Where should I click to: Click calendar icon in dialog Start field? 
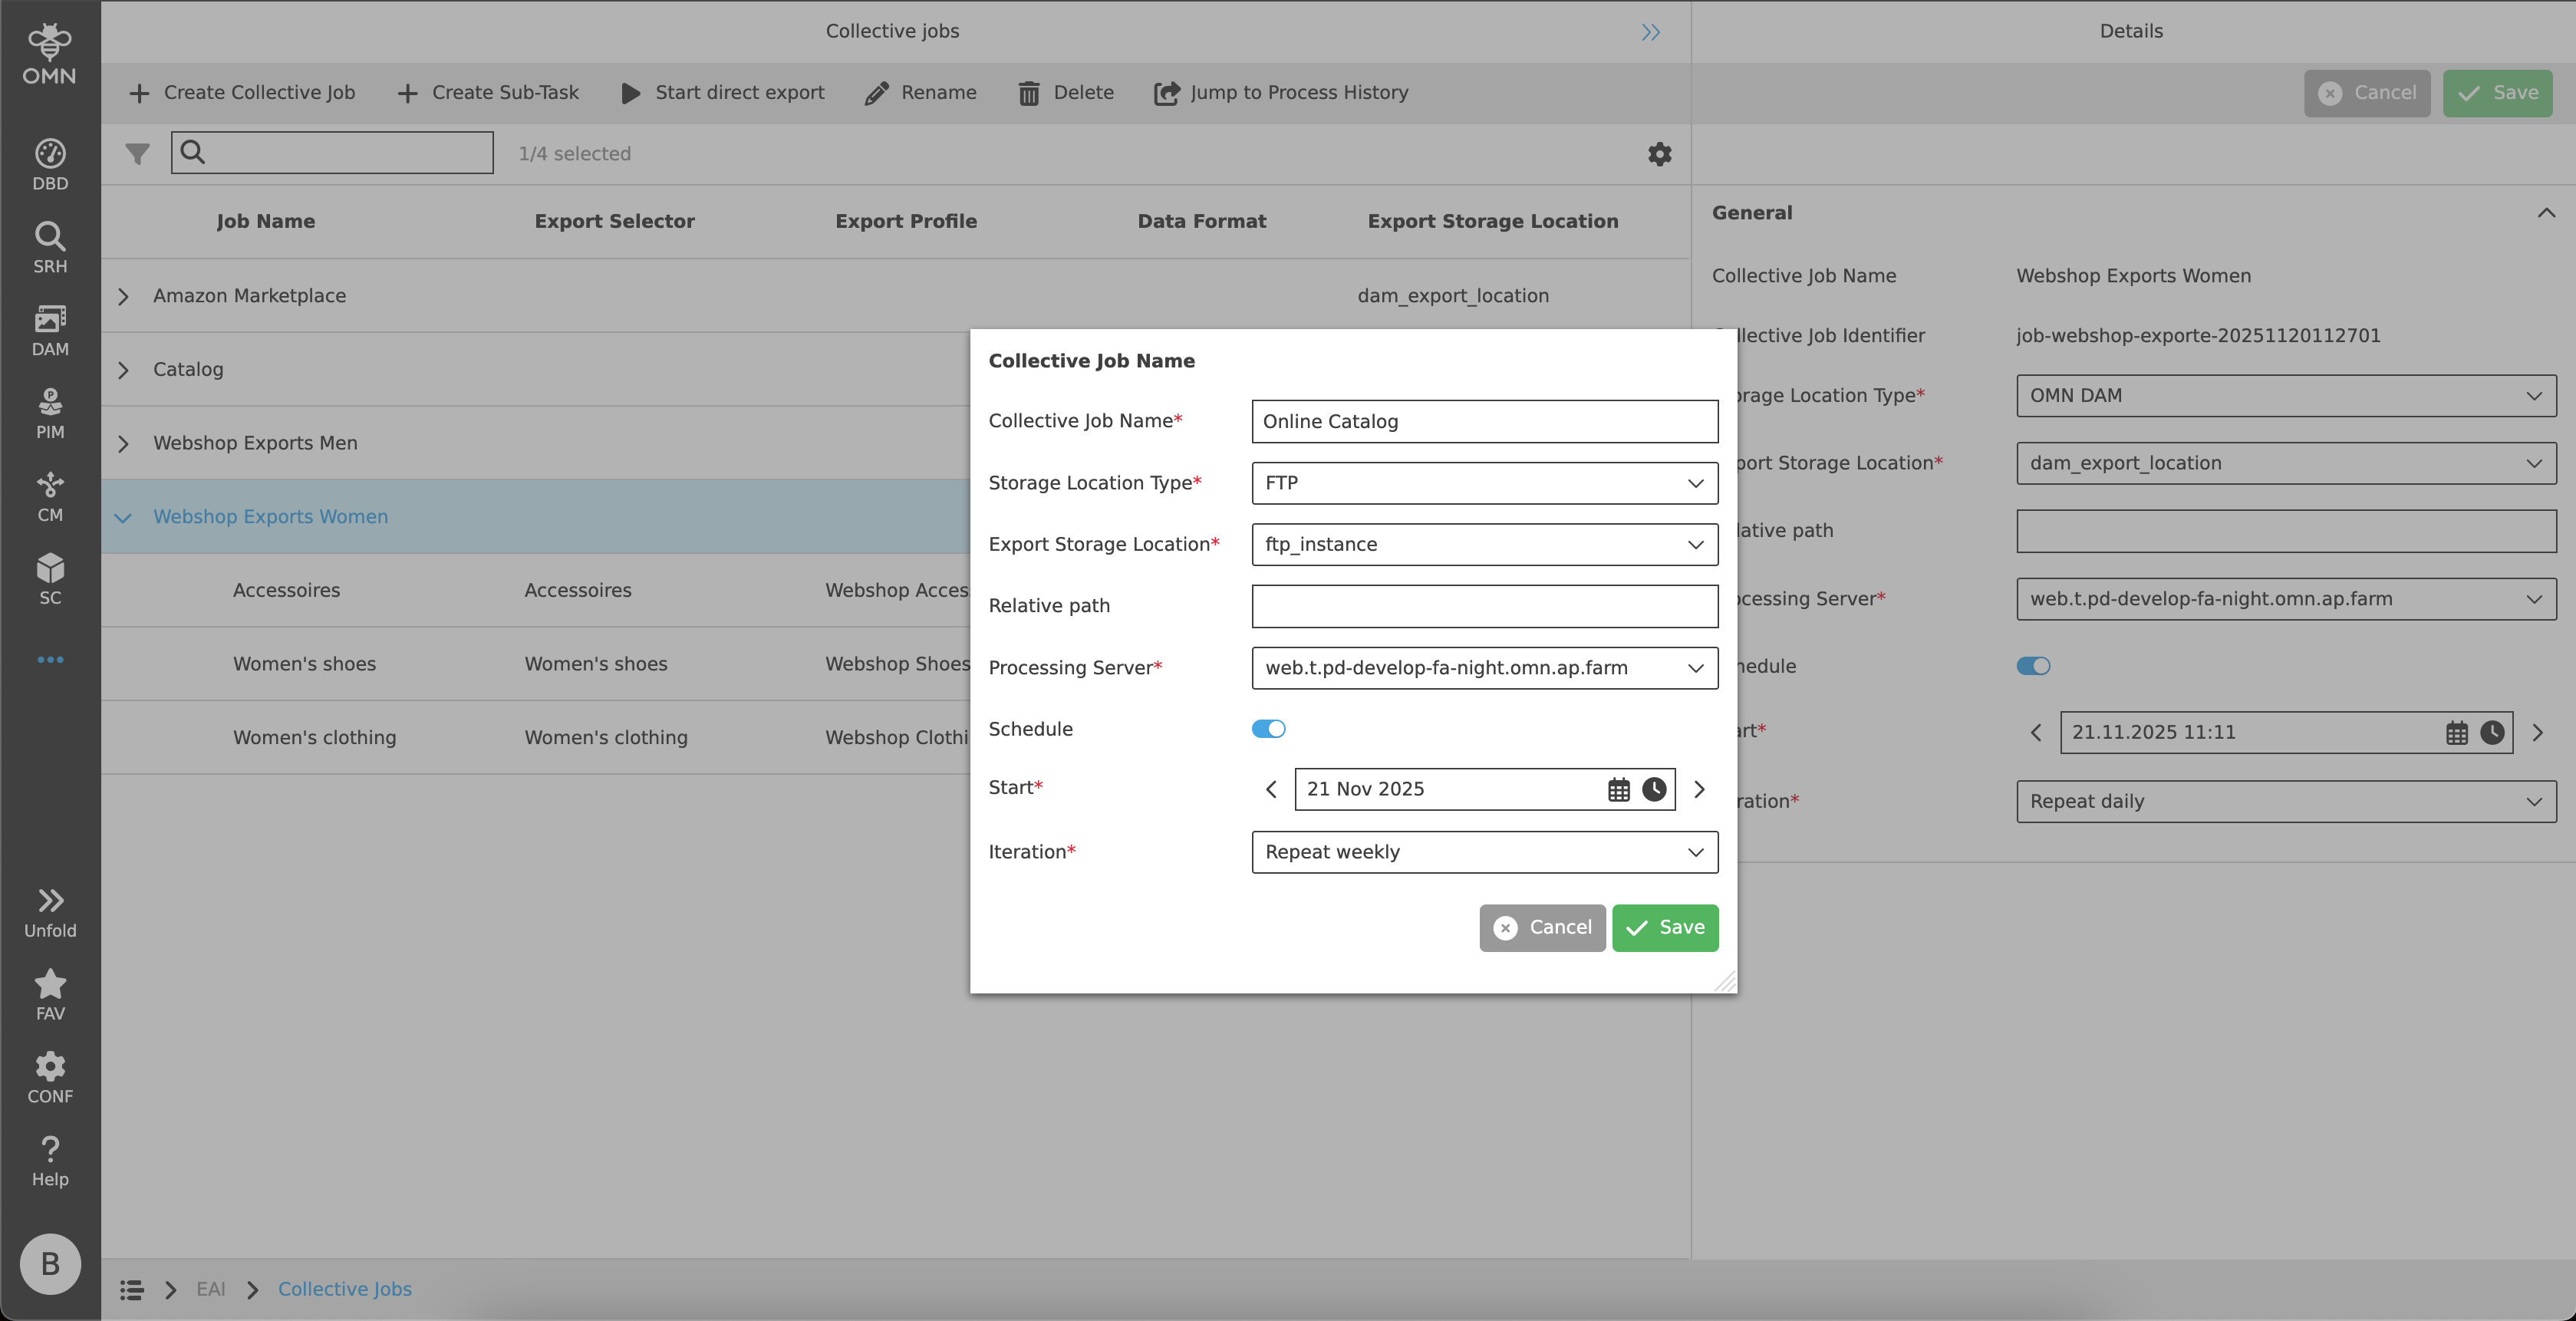click(1618, 789)
